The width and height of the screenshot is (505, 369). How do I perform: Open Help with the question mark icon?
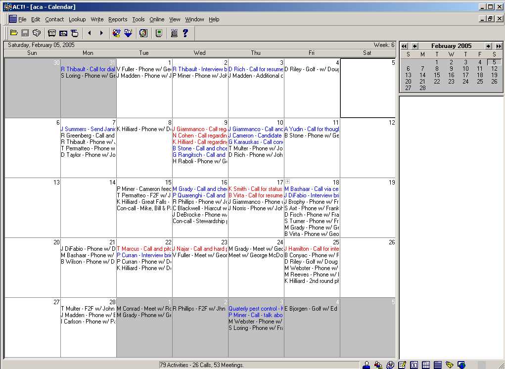185,33
